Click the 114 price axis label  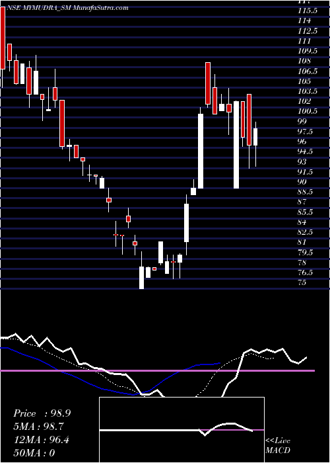304,21
